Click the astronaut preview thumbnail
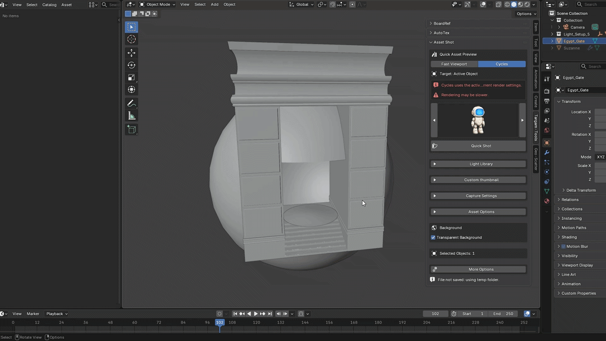Viewport: 606px width, 341px height. click(x=478, y=120)
